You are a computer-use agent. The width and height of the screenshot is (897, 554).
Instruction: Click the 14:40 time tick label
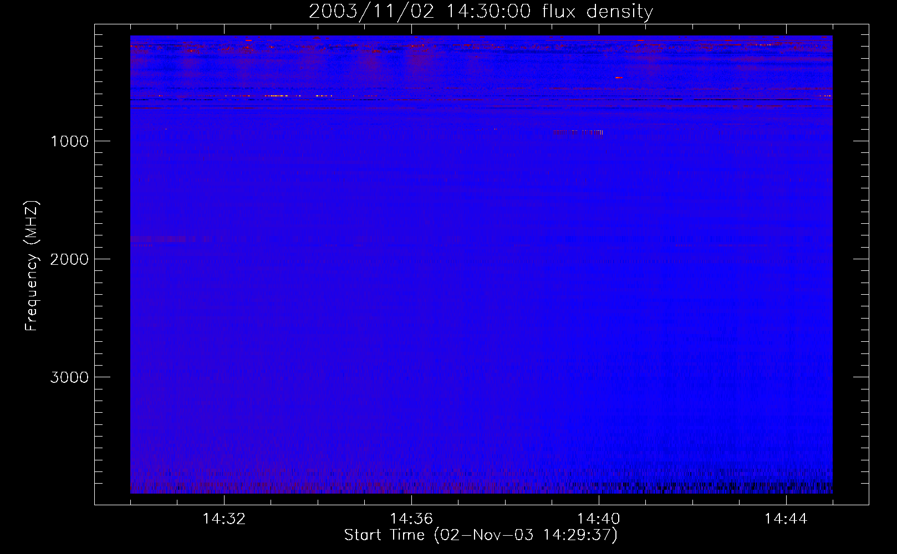click(x=599, y=519)
